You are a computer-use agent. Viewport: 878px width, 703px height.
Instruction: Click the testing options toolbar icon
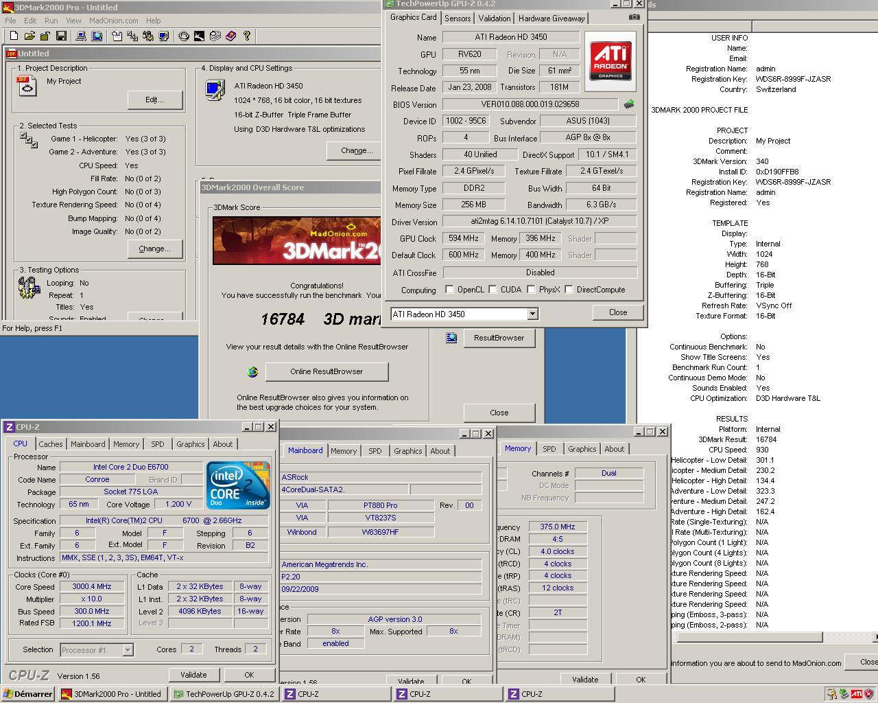(x=148, y=36)
